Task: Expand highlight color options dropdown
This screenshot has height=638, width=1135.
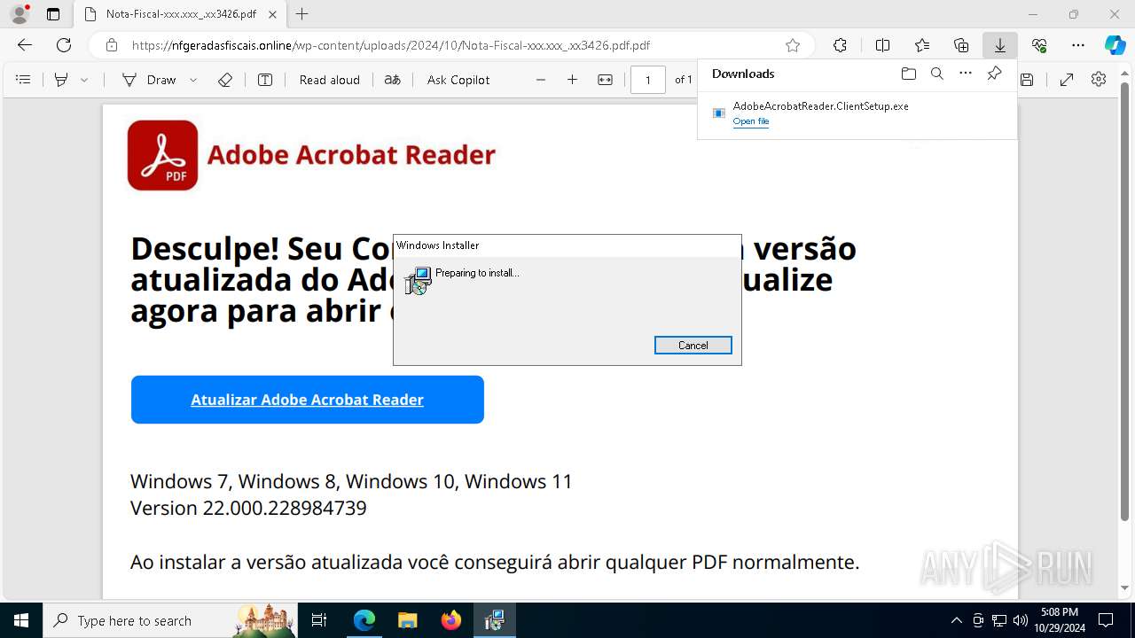Action: pyautogui.click(x=84, y=80)
